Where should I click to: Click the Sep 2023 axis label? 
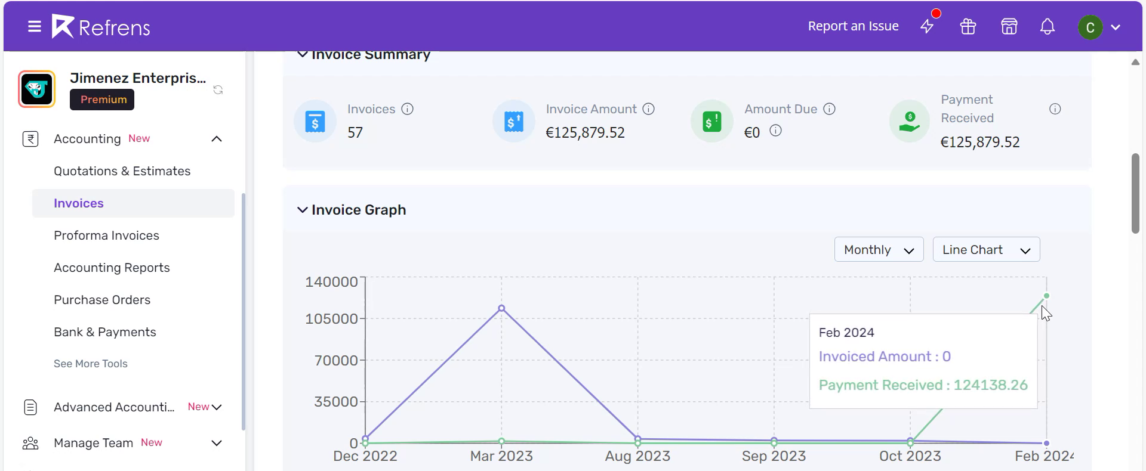coord(774,456)
